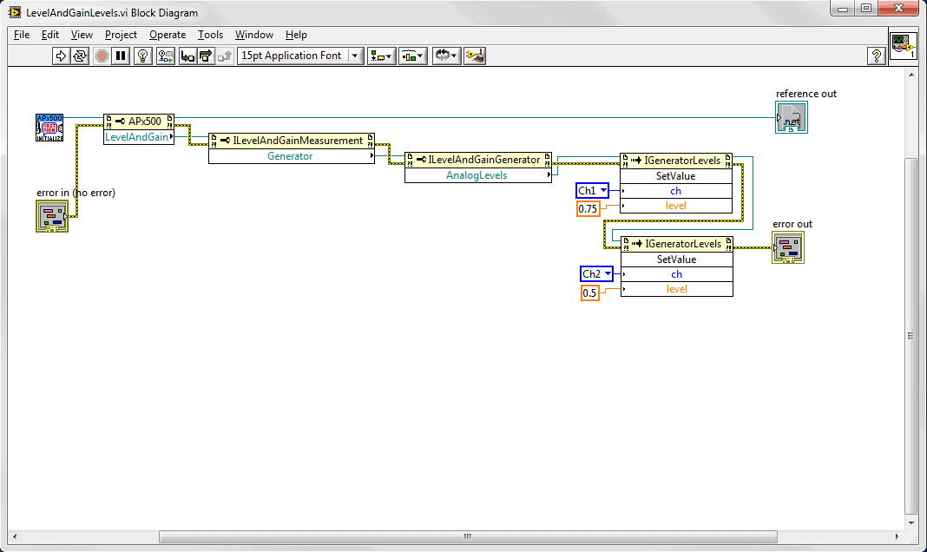Open the Tools menu

(x=210, y=35)
